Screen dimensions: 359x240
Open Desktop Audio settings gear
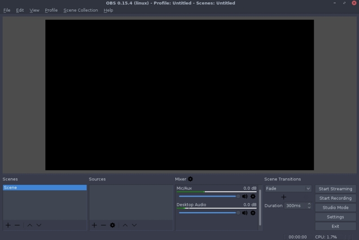pyautogui.click(x=253, y=213)
